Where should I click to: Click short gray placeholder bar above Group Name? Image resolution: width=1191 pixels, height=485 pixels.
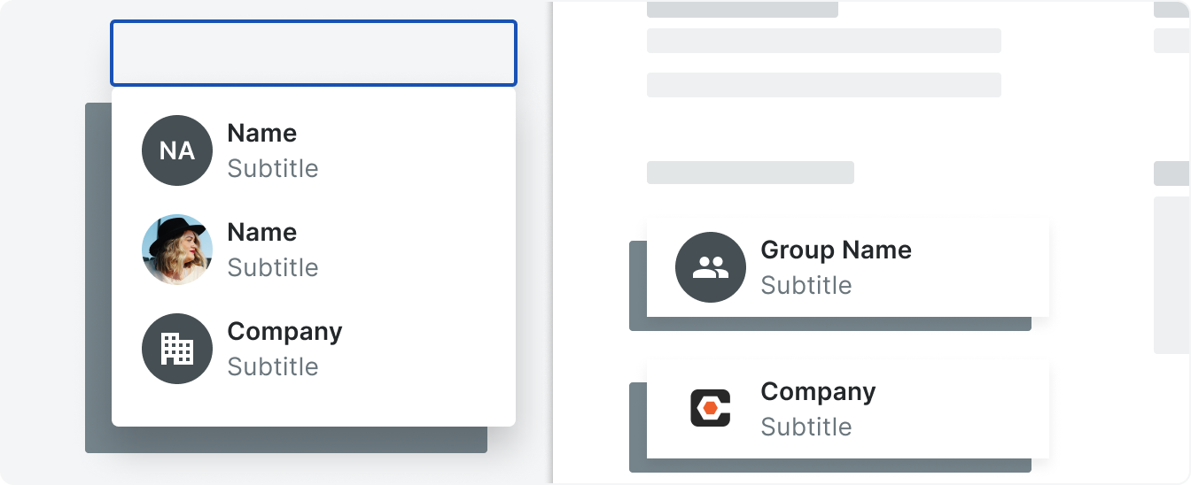(x=750, y=173)
